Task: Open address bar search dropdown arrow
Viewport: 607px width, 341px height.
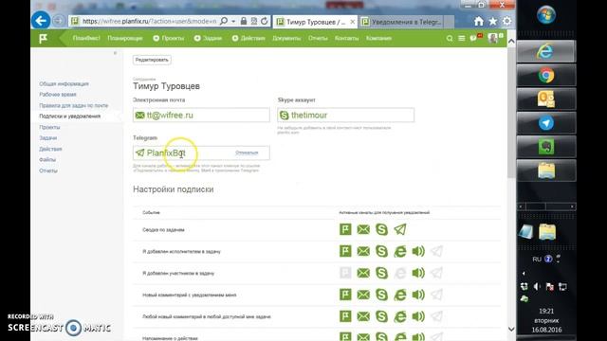Action: click(x=233, y=21)
